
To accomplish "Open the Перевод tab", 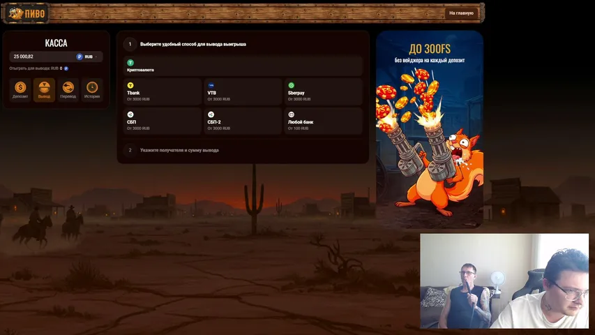I will coord(68,90).
